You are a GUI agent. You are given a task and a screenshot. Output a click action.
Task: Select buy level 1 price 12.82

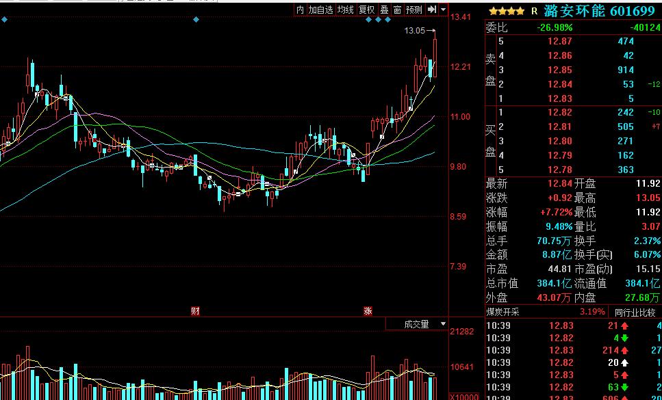point(560,112)
